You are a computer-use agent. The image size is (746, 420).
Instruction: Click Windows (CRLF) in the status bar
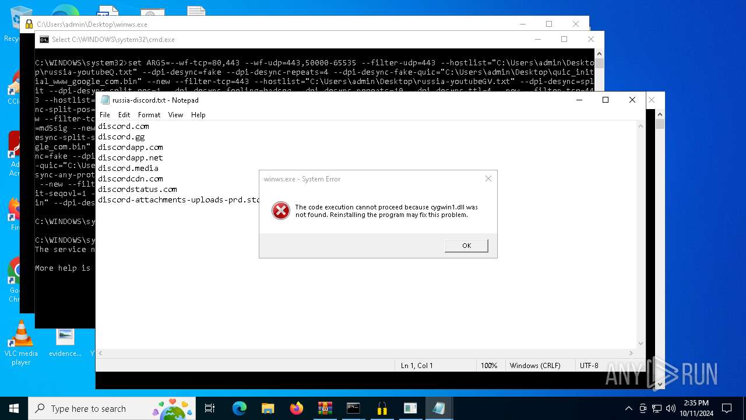pos(535,366)
